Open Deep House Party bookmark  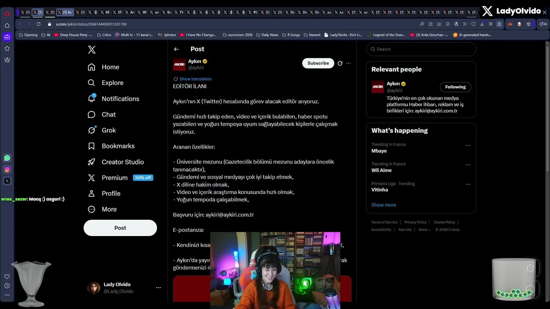click(x=73, y=35)
